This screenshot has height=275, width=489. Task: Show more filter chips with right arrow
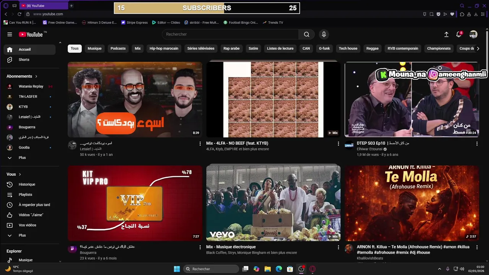pos(478,49)
